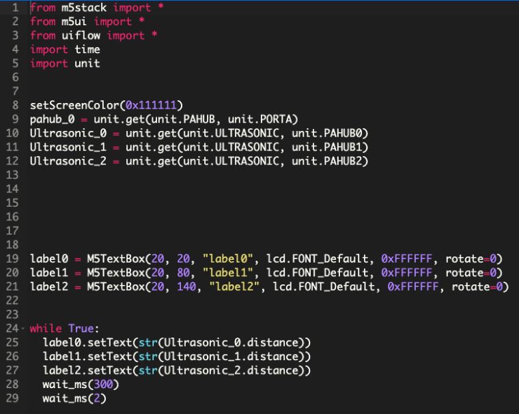
Task: Click line number 19 in gutter
Action: (x=12, y=258)
